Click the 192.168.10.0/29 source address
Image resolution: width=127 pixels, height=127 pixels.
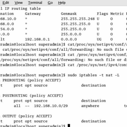[x=51, y=106]
